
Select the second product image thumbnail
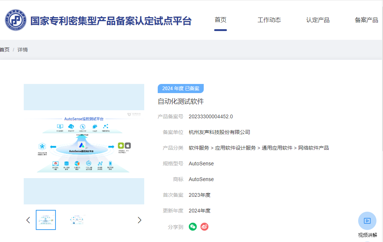pos(77,220)
